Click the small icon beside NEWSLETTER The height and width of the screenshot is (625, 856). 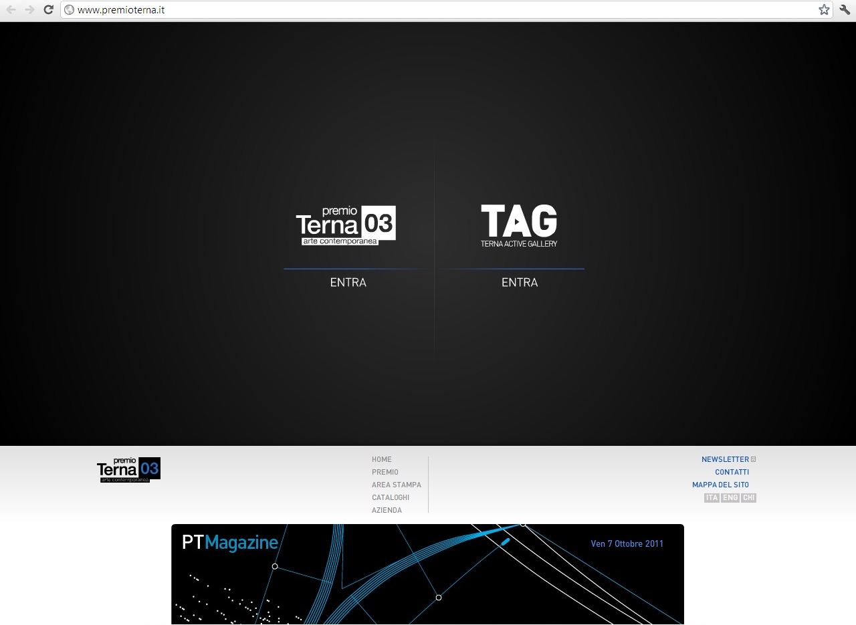tap(754, 460)
